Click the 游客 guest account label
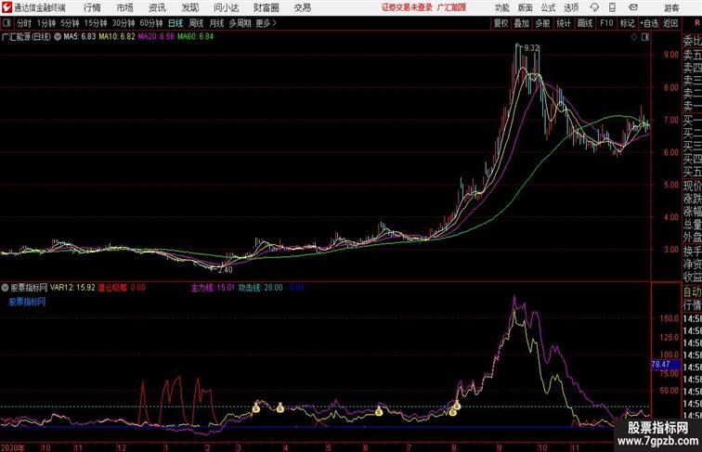 click(671, 7)
